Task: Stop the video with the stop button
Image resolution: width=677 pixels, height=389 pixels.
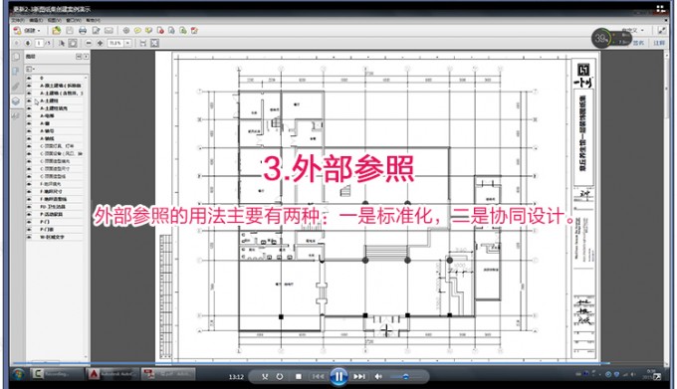Action: tap(299, 376)
